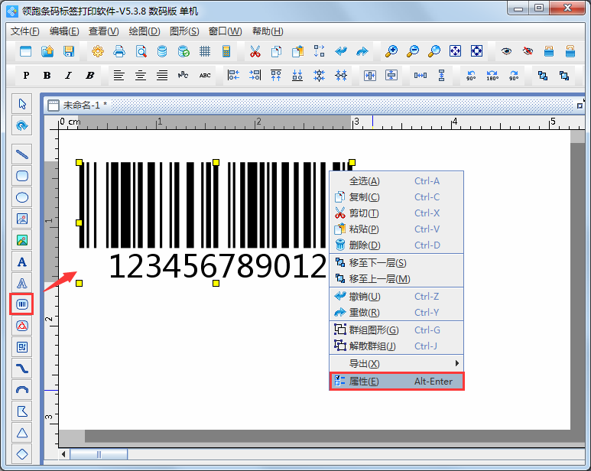The image size is (591, 471).
Task: Toggle the grid display icon
Action: pos(205,51)
